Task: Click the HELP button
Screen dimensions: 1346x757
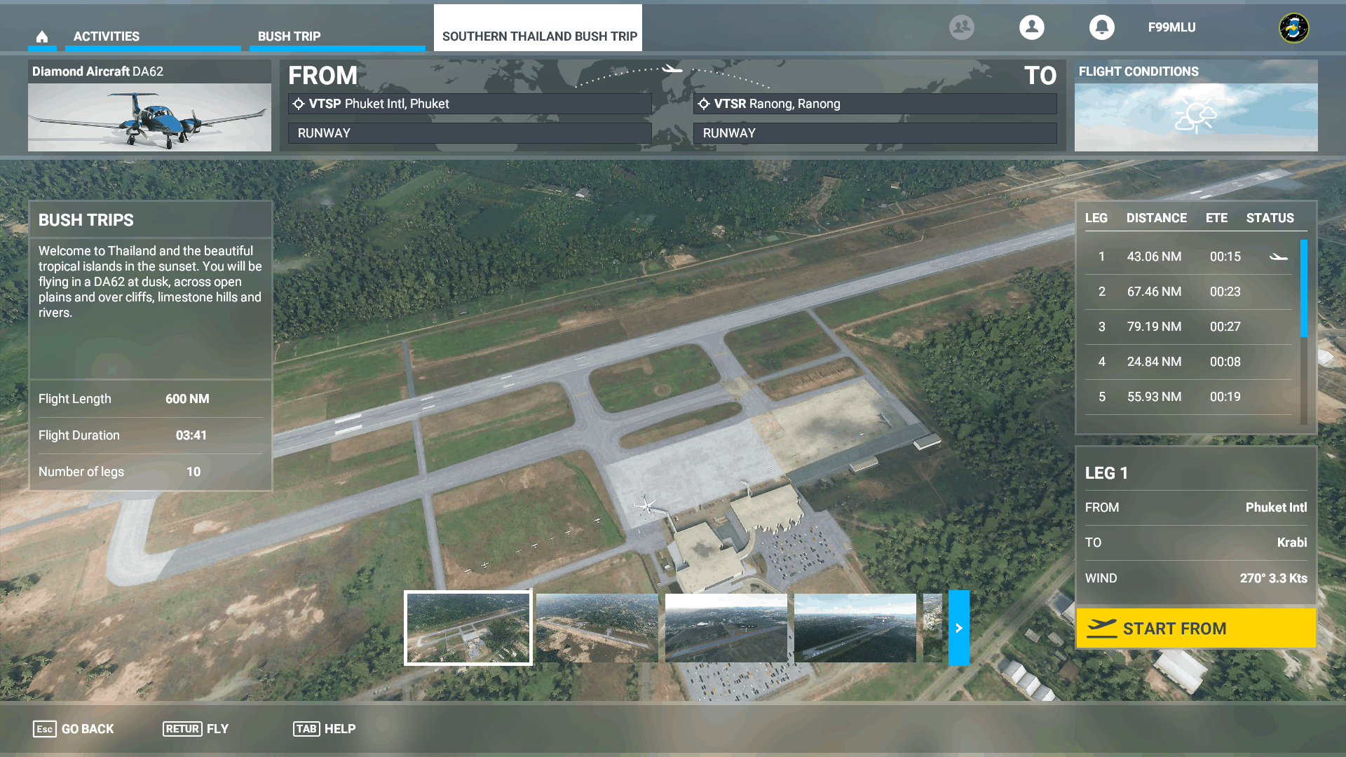Action: [324, 729]
